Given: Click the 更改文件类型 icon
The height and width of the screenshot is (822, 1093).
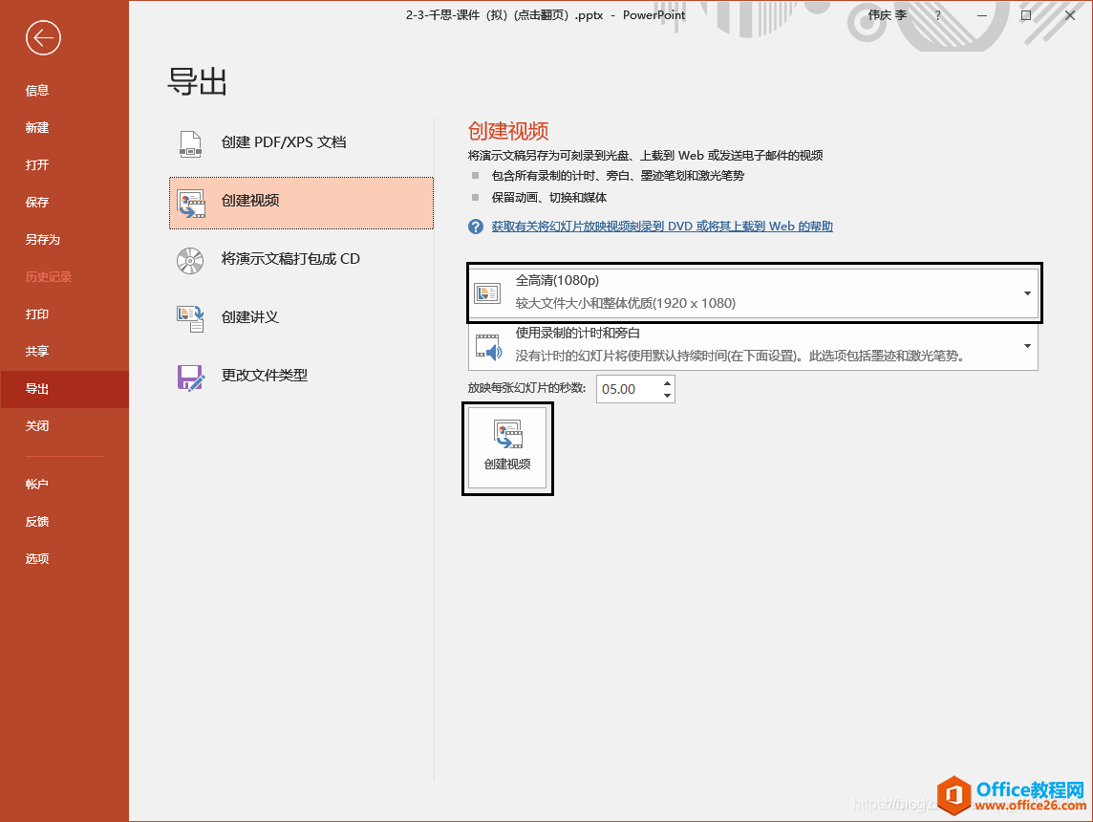Looking at the screenshot, I should 189,375.
